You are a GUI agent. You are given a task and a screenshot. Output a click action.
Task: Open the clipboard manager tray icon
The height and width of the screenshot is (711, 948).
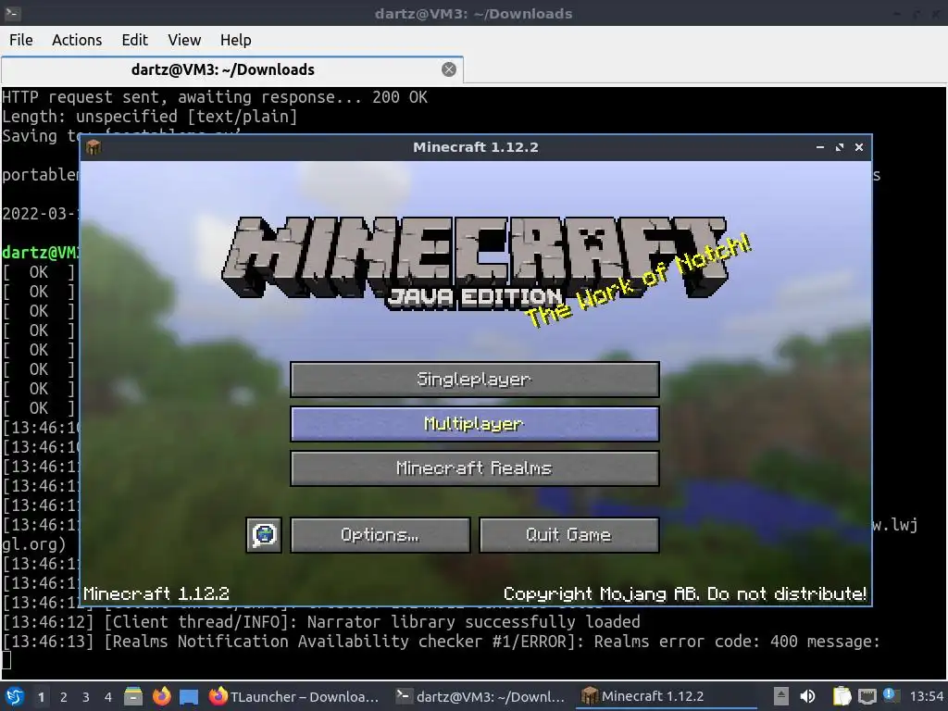coord(842,696)
